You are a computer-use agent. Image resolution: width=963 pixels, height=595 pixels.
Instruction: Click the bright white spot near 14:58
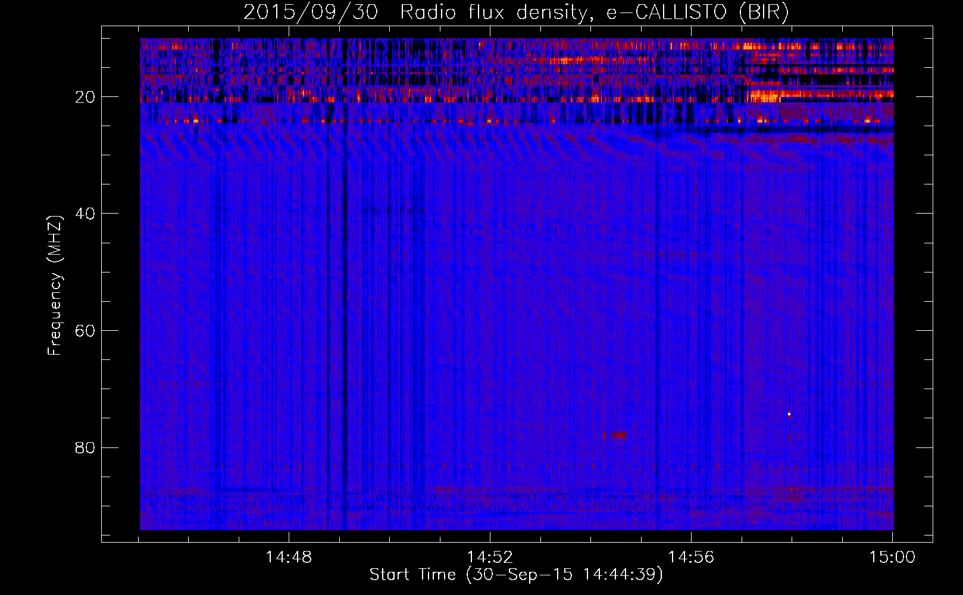point(789,414)
